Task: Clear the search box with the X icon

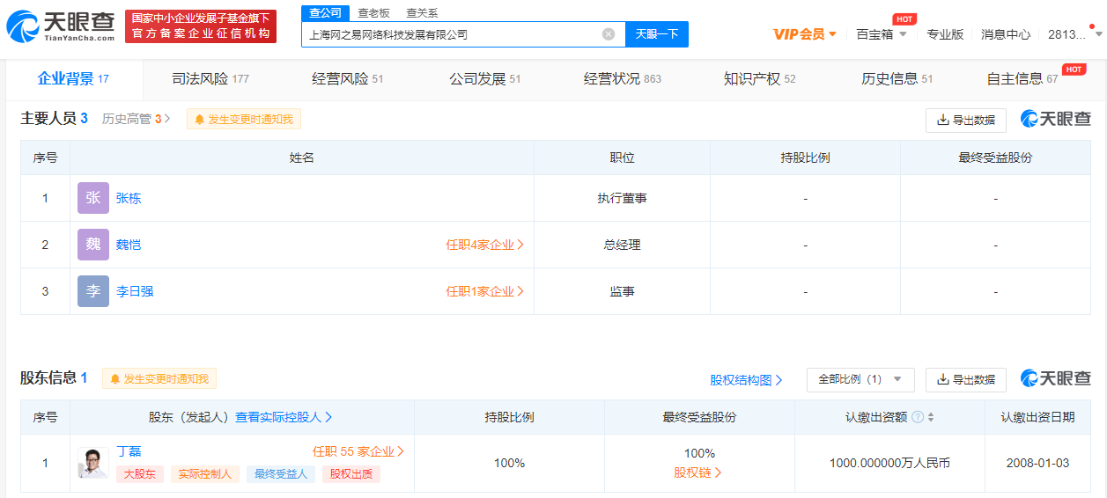Action: [609, 34]
